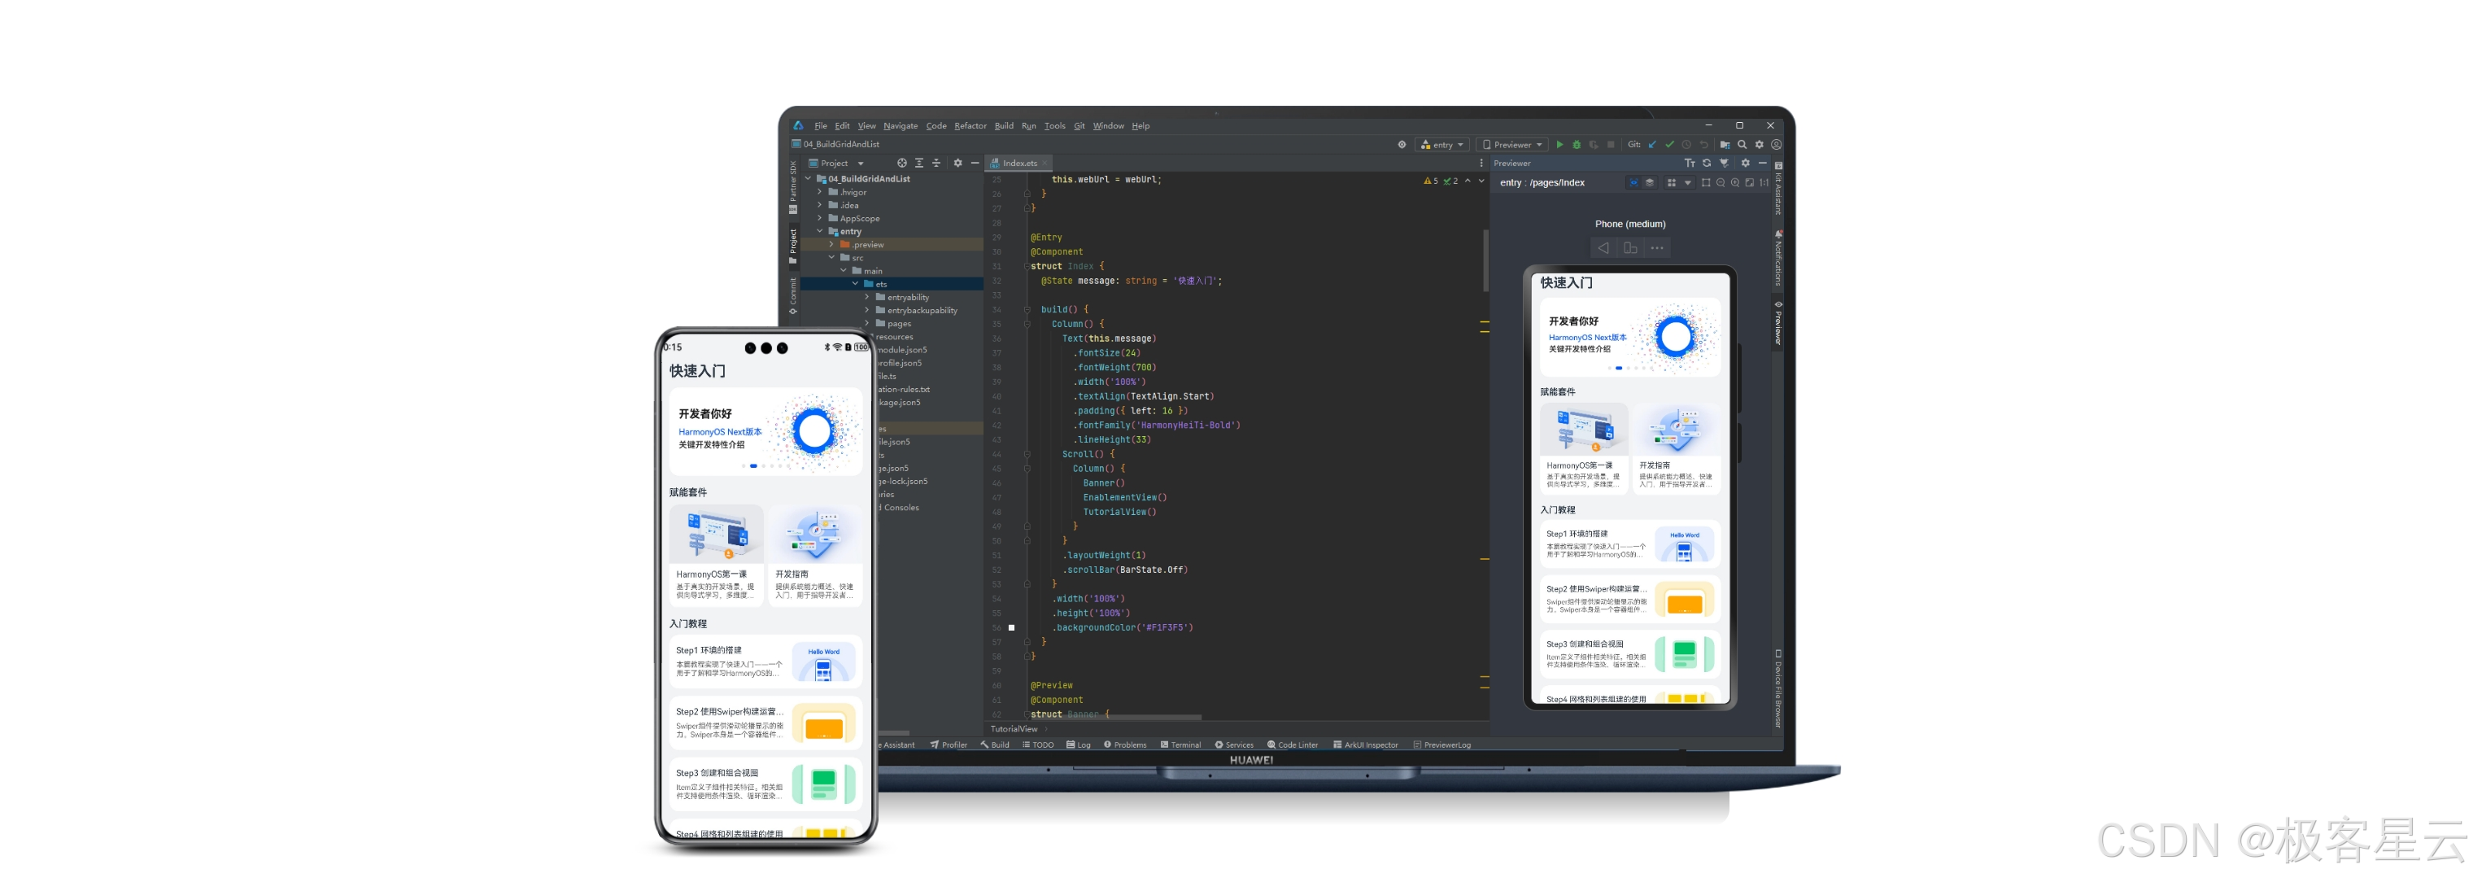Click collapse all icon in Project panel
This screenshot has width=2473, height=882.
pos(936,164)
